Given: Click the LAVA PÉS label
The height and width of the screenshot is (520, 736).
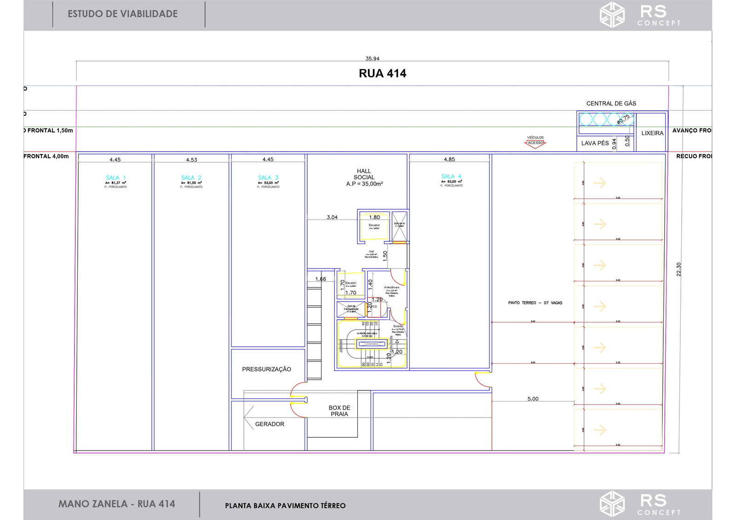Looking at the screenshot, I should click(x=595, y=143).
